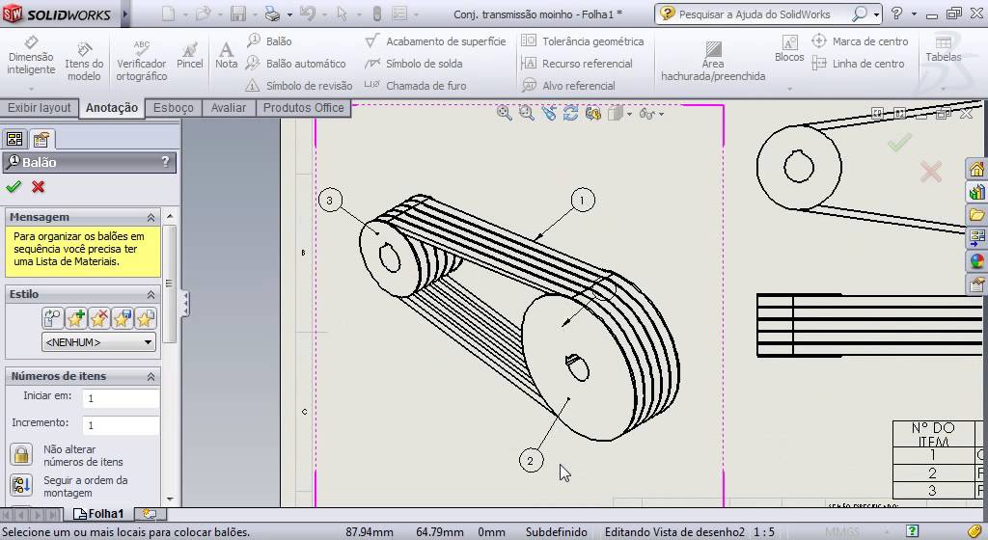Toggle Seguir a ordem da montagem
988x540 pixels.
pos(21,485)
